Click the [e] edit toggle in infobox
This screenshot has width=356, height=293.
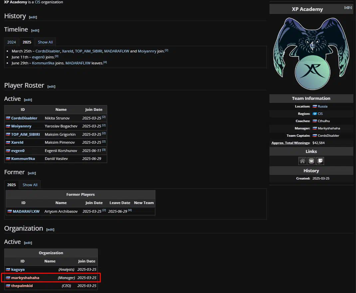[x=346, y=7]
